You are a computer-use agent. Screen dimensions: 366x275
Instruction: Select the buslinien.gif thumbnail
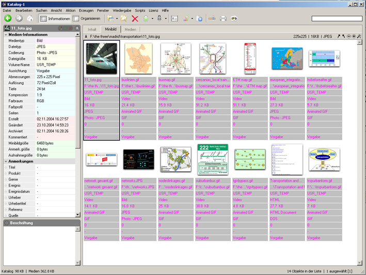[x=138, y=58]
